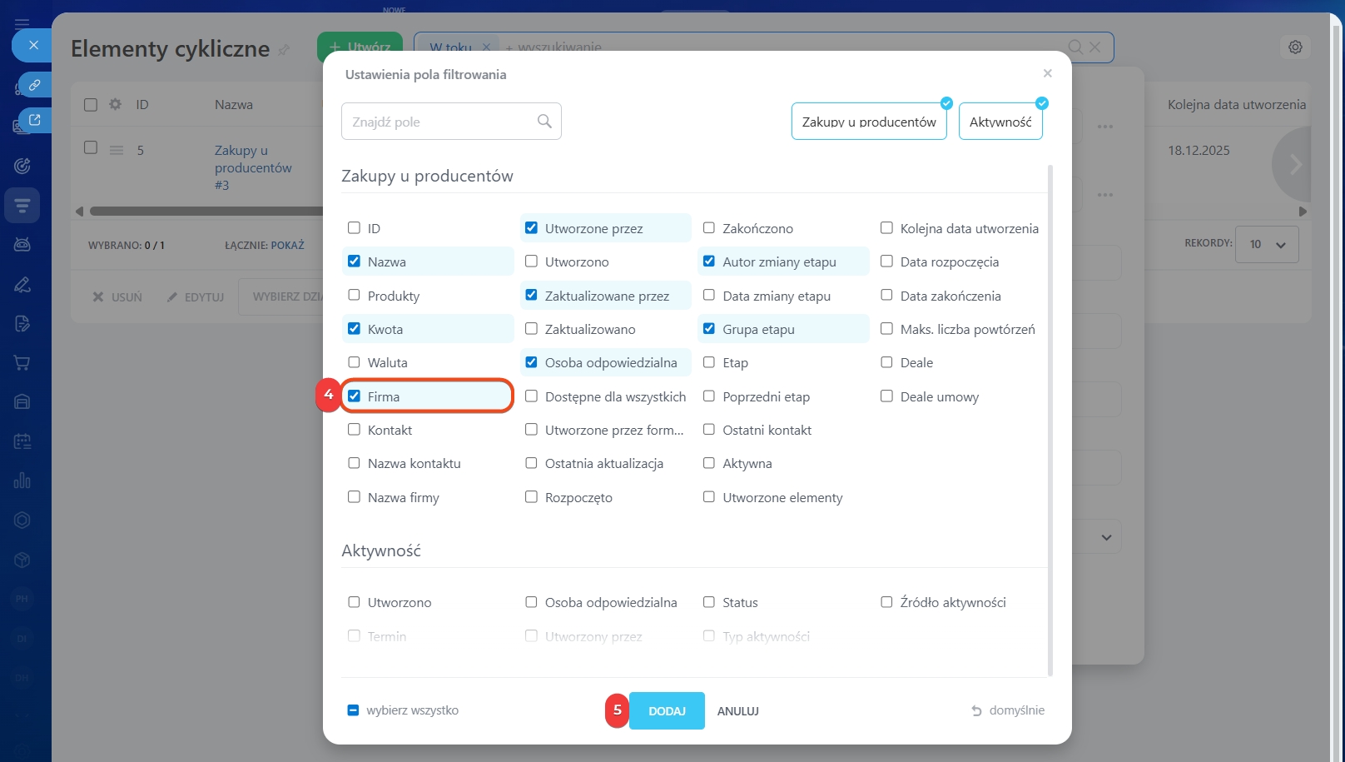Click the dialog's vertical scrollbar

coord(1050,421)
